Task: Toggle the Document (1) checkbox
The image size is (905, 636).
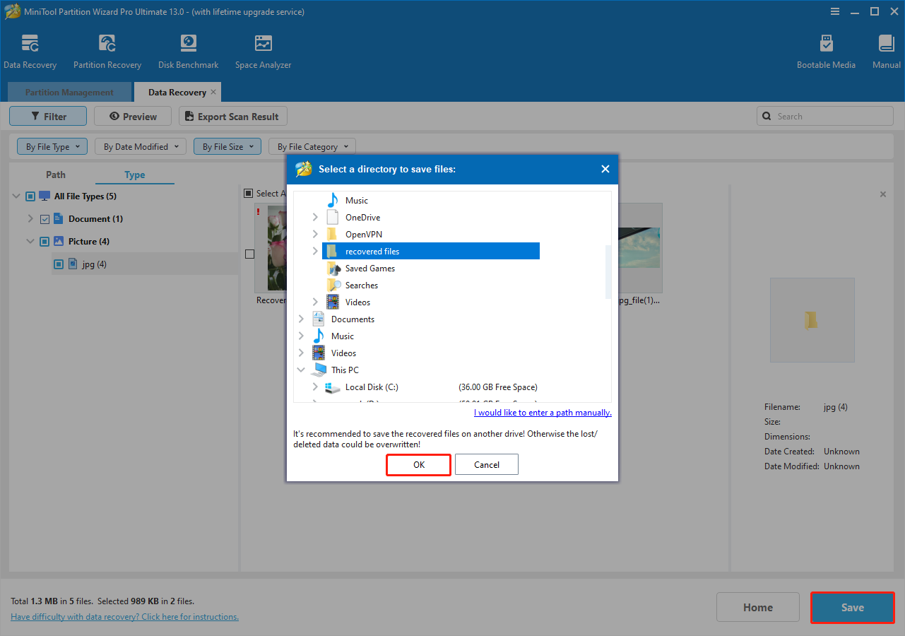Action: [x=45, y=218]
